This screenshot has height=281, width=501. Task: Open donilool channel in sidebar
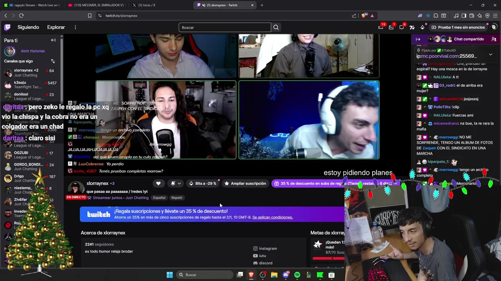point(31,96)
